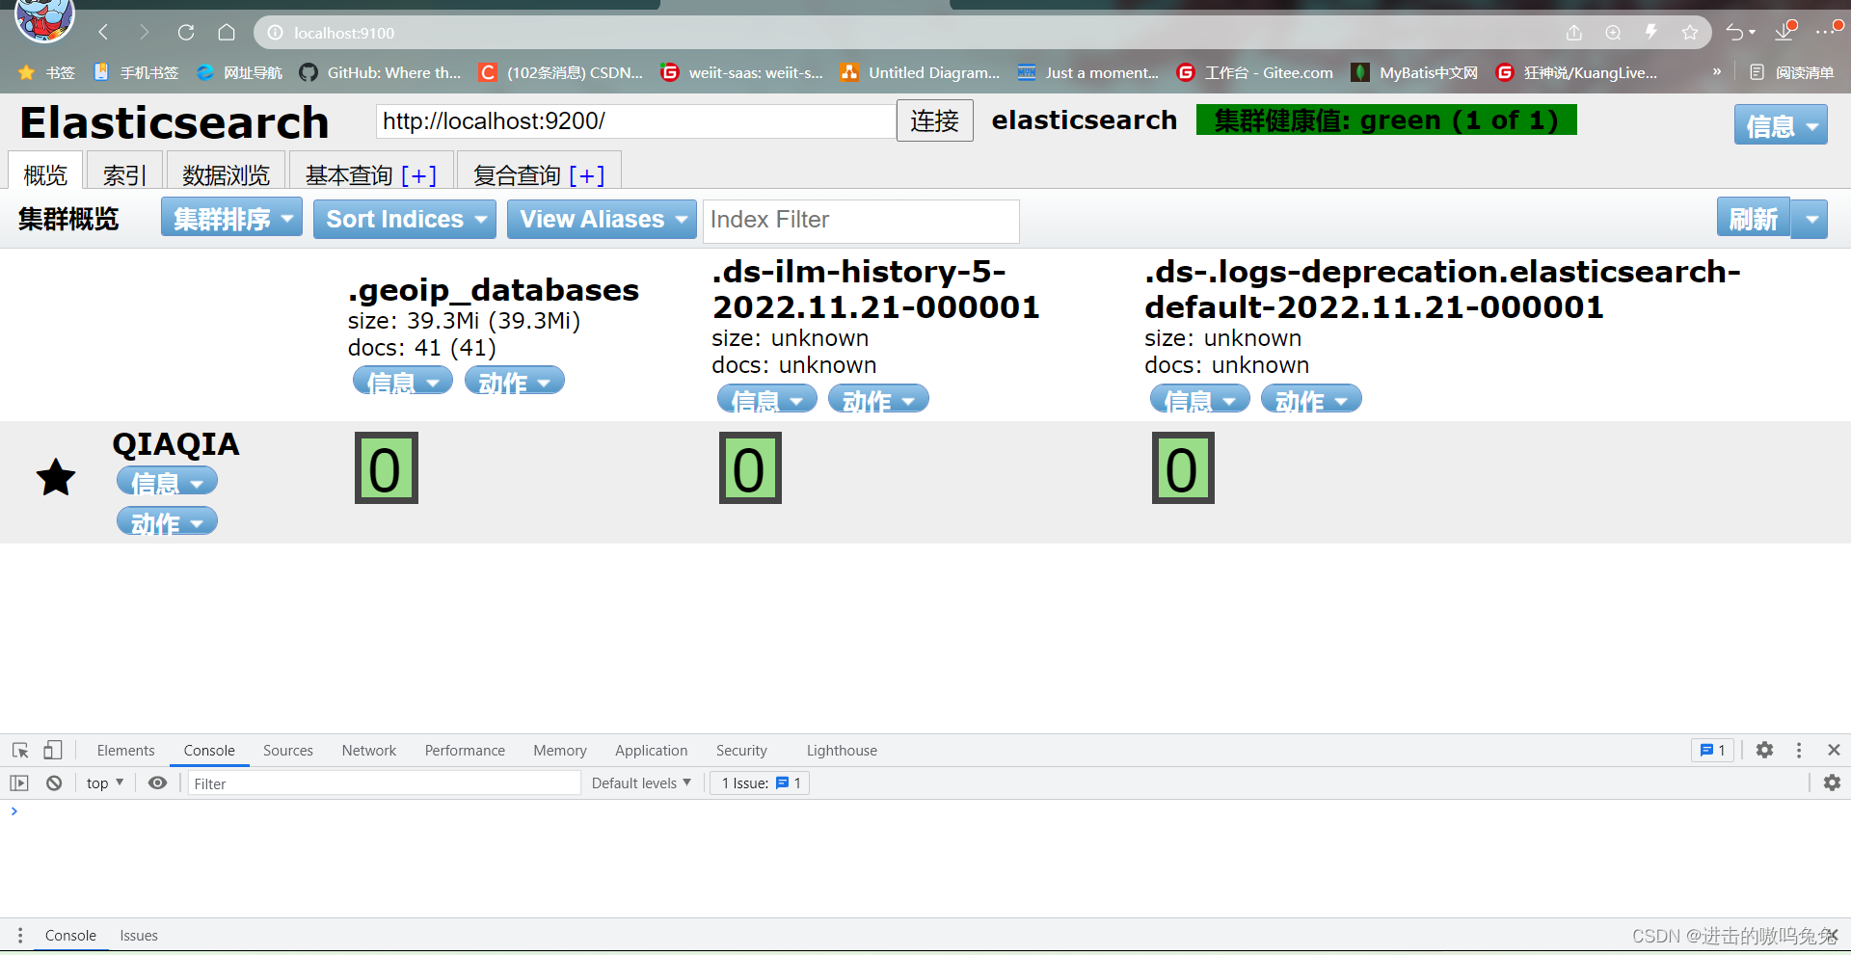
Task: Open 信息 dropdown for .ds-.logs-deprecation index
Action: [1200, 399]
